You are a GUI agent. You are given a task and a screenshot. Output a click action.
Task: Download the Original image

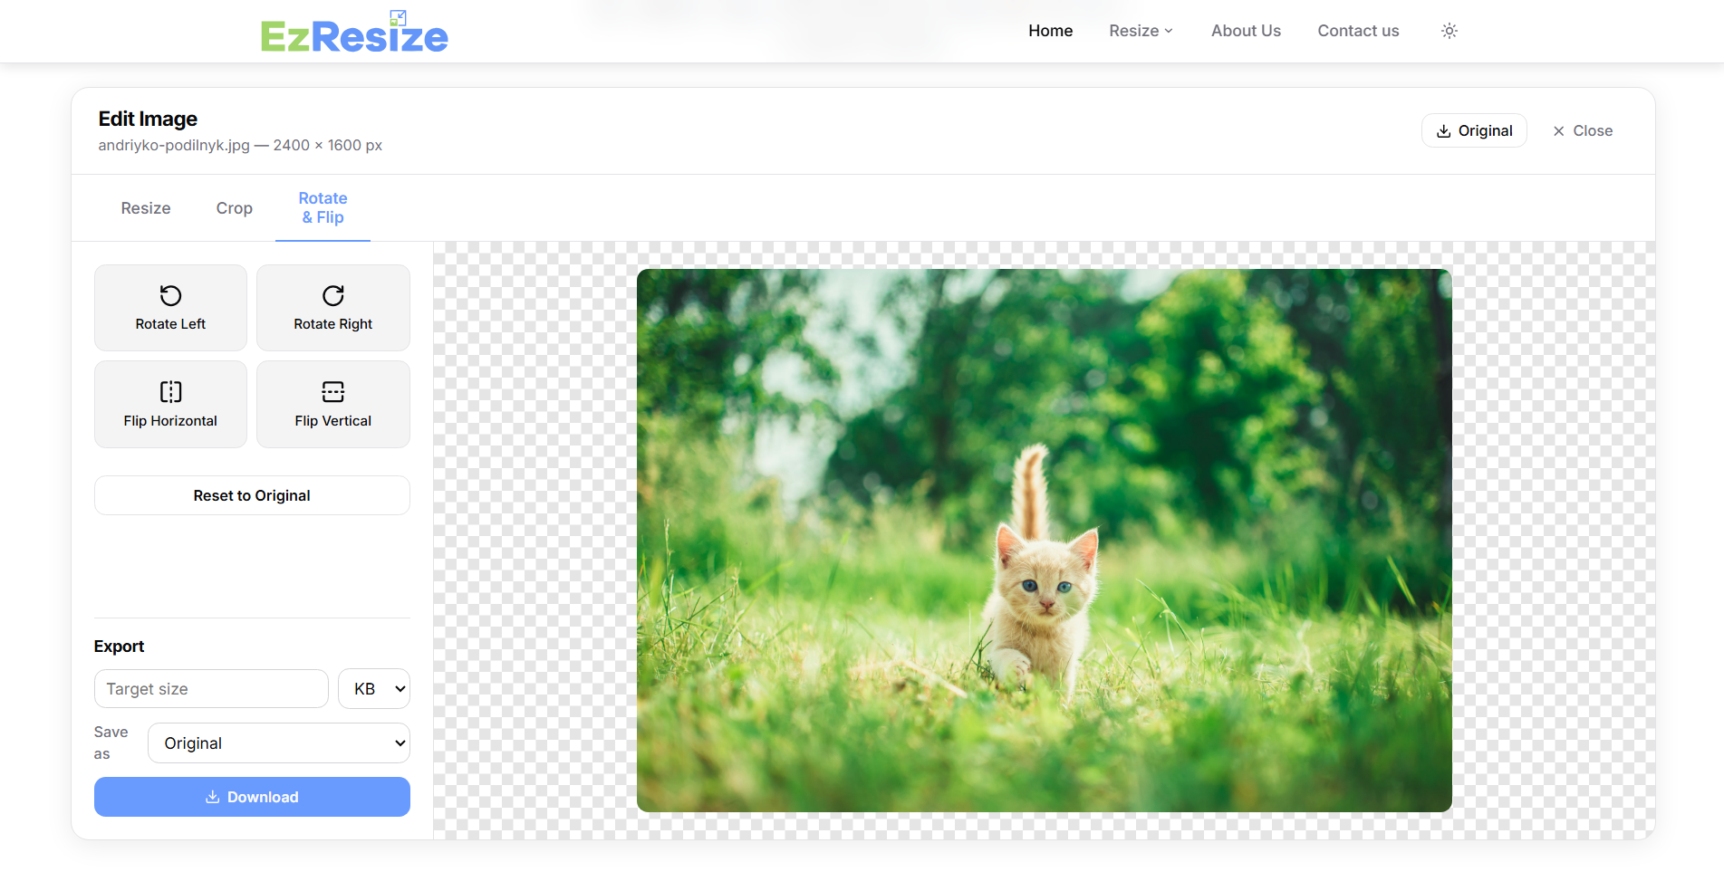[1474, 130]
